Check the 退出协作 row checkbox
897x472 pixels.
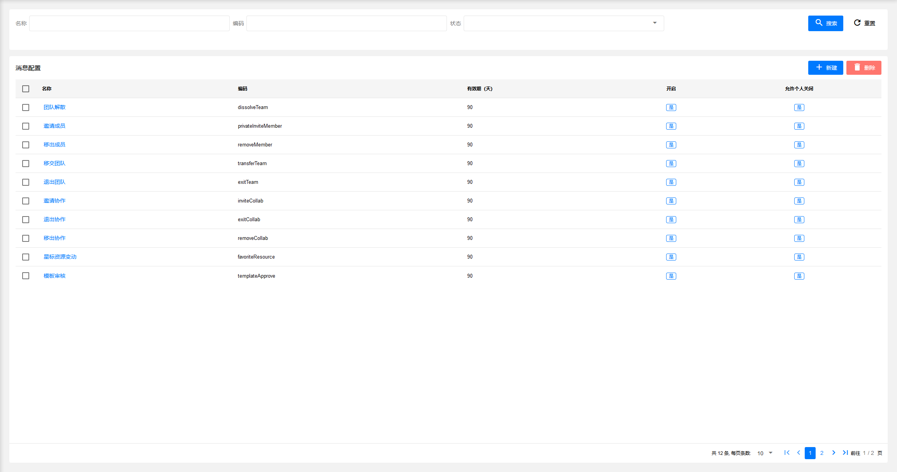(x=26, y=220)
